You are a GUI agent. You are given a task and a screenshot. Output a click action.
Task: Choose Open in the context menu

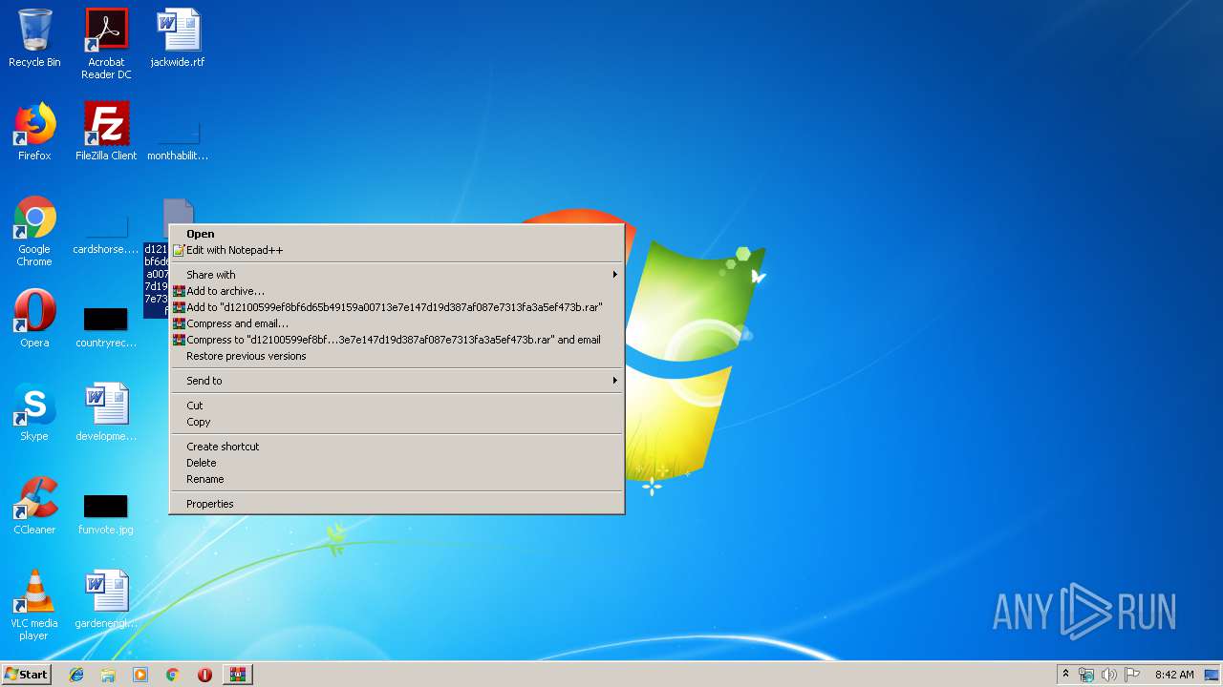[397, 234]
